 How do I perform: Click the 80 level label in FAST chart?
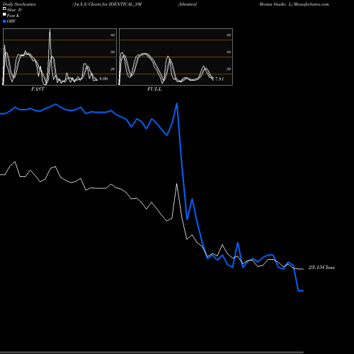tap(113, 35)
